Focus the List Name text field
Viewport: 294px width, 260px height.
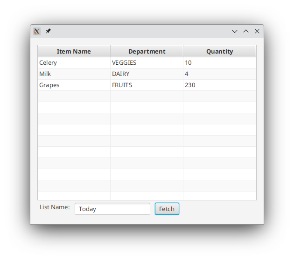tap(112, 209)
